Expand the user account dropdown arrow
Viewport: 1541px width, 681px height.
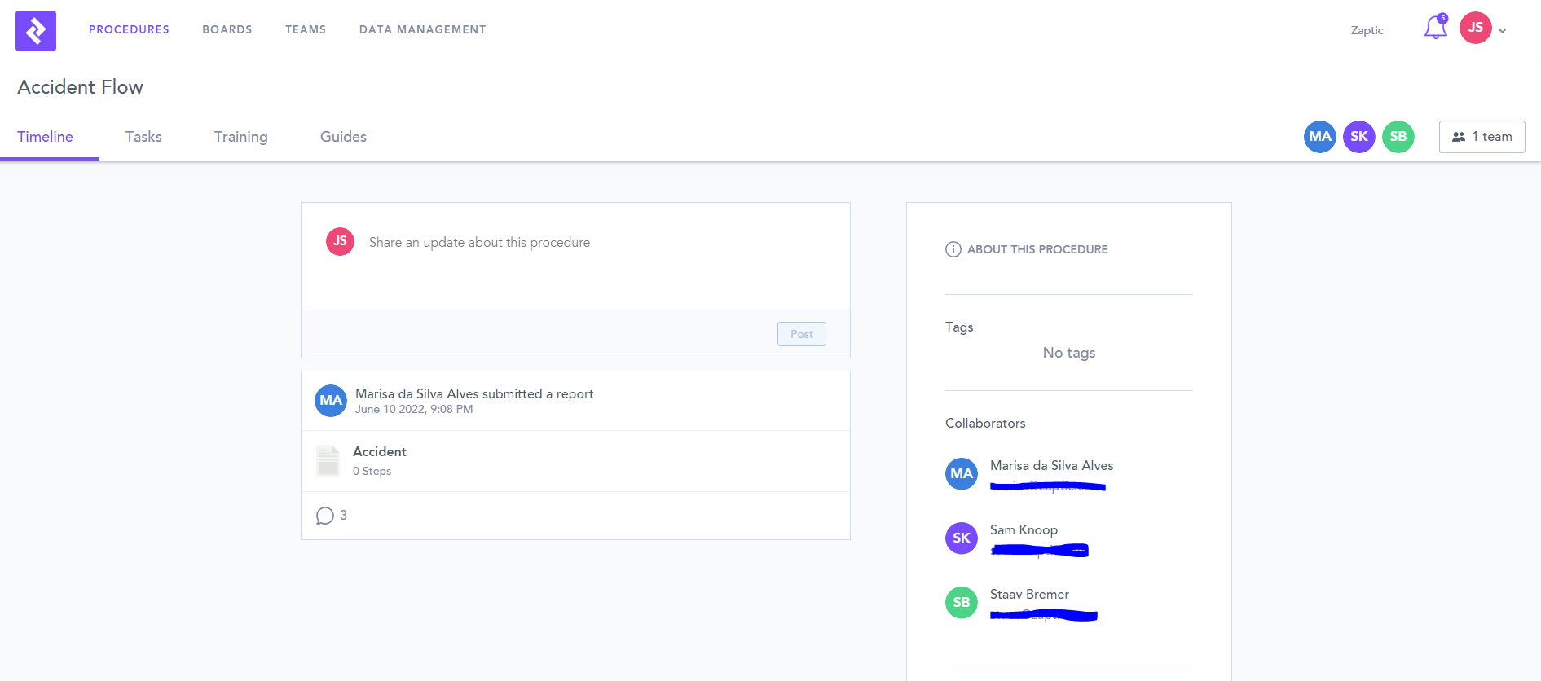tap(1503, 31)
